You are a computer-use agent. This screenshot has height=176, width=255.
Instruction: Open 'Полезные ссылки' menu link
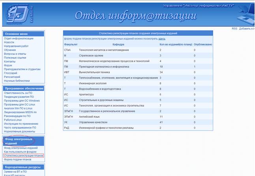(x=15, y=58)
